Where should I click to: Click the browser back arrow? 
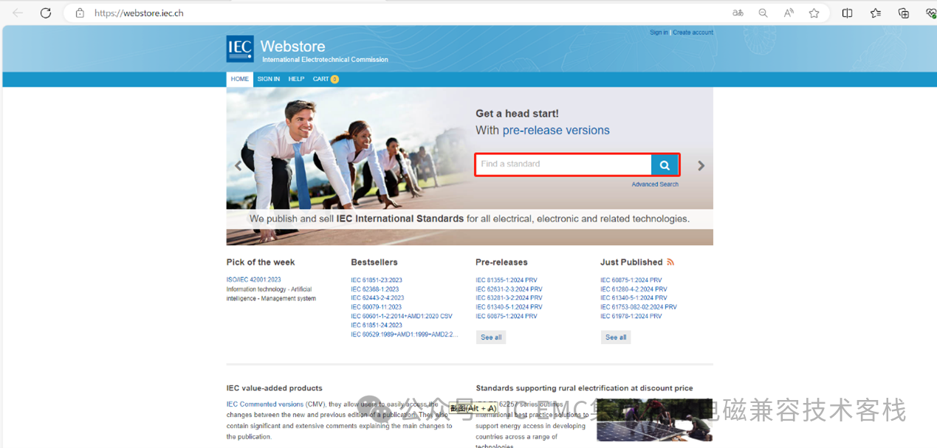18,13
